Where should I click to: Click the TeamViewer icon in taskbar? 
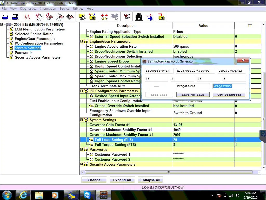[88, 195]
